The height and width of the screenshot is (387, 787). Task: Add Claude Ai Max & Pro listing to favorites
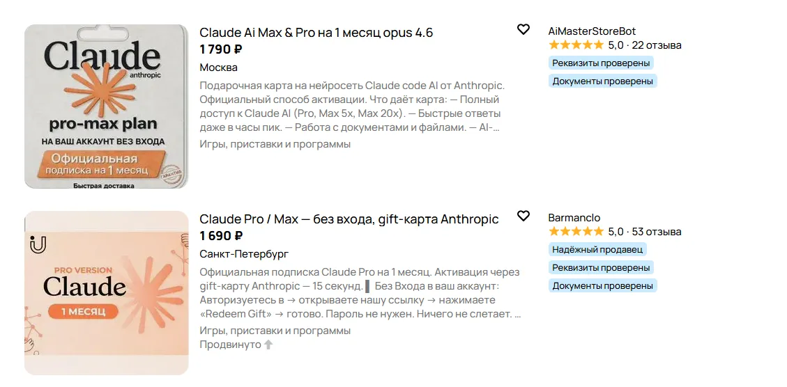tap(523, 30)
